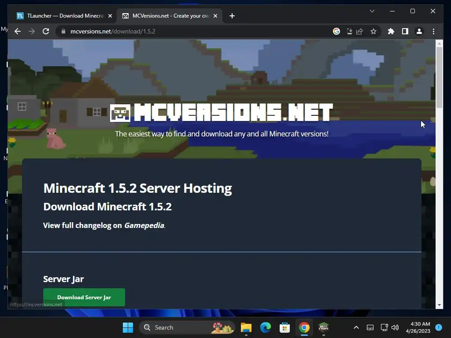The width and height of the screenshot is (451, 338).
Task: Open the Minecraft launcher taskbar icon
Action: coord(324,327)
